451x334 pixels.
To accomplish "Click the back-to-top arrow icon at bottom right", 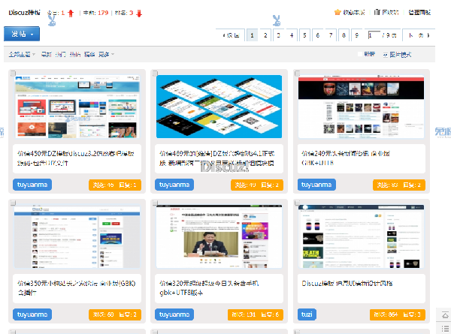I will tap(445, 316).
